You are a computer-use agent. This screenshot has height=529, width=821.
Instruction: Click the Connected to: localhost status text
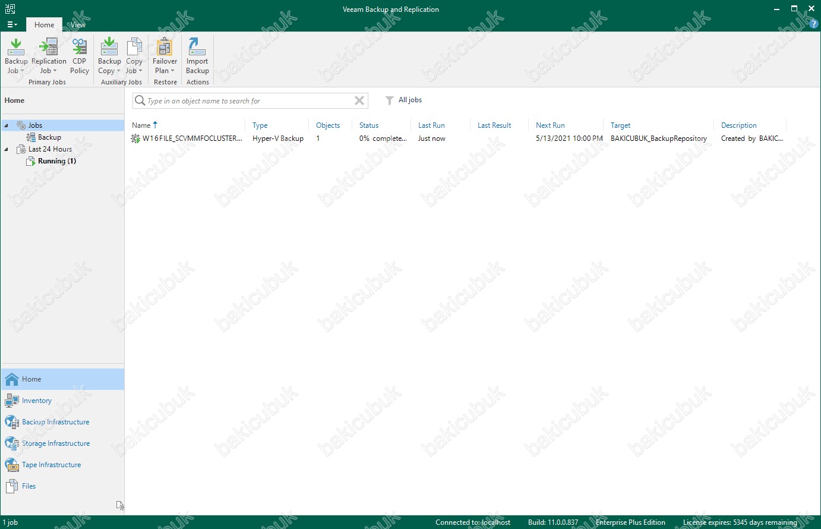473,522
